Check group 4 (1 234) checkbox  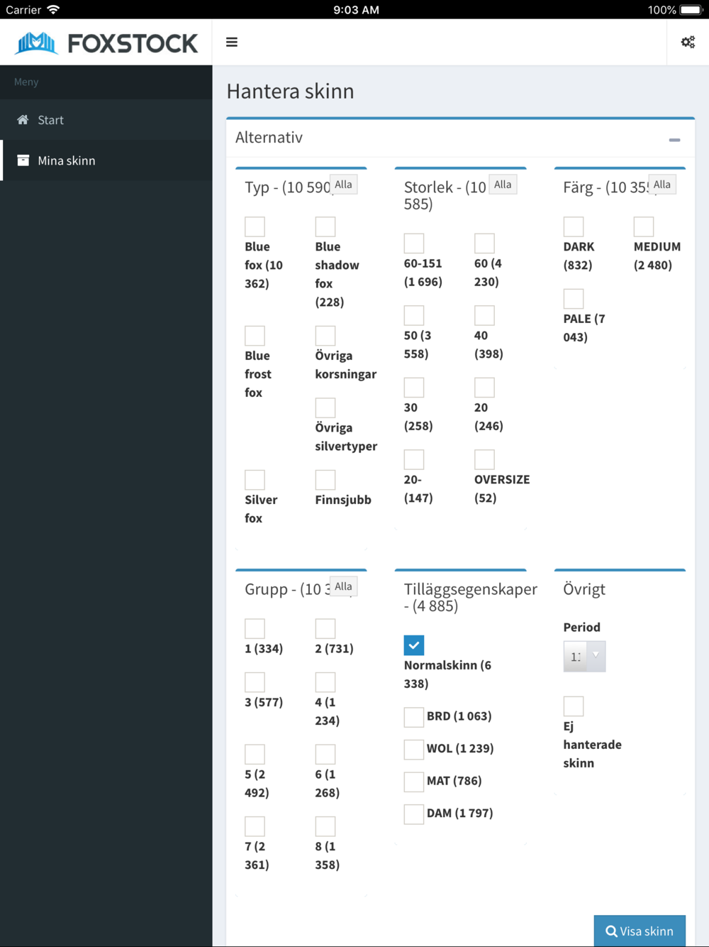click(x=325, y=682)
